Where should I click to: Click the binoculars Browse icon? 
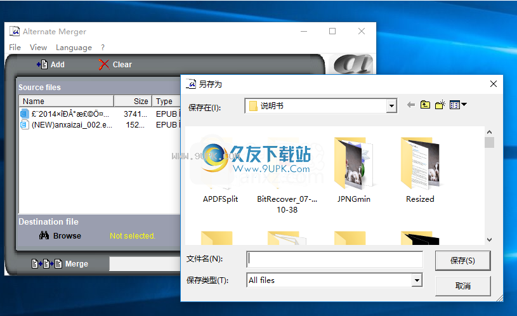click(x=44, y=235)
